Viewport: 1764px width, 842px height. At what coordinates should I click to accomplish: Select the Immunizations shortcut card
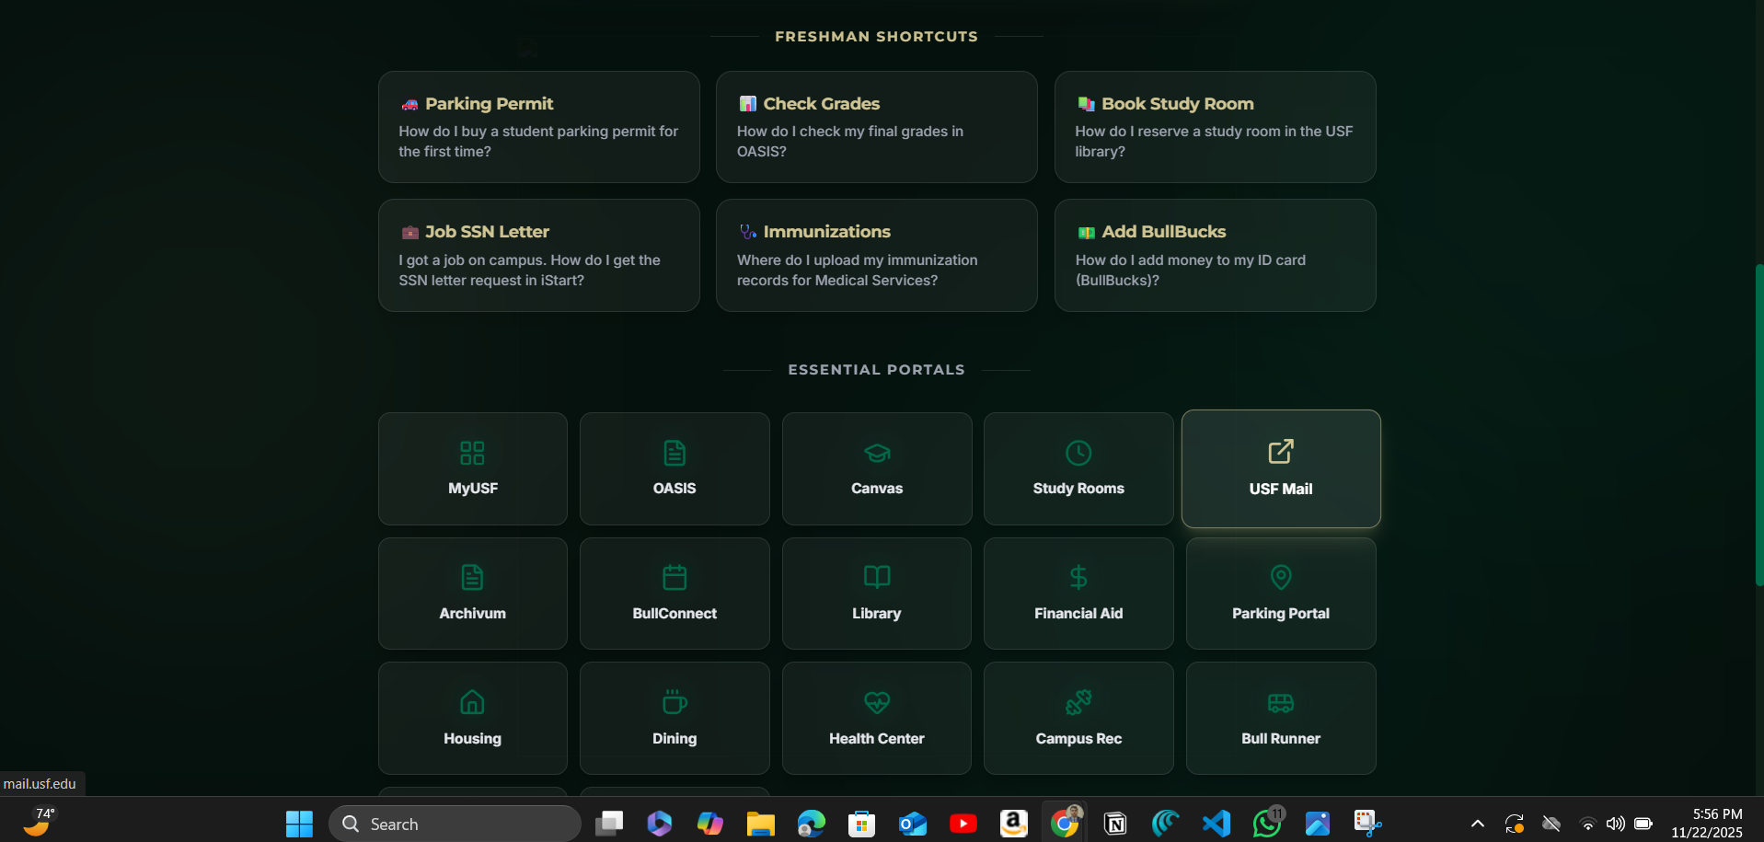tap(877, 255)
